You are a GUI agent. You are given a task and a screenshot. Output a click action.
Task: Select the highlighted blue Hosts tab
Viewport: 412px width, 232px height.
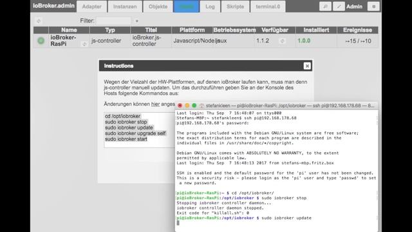186,6
